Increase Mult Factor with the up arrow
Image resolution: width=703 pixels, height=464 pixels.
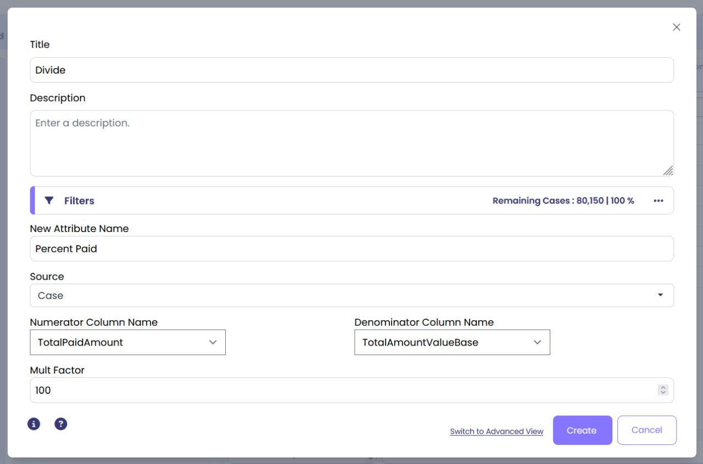coord(663,387)
